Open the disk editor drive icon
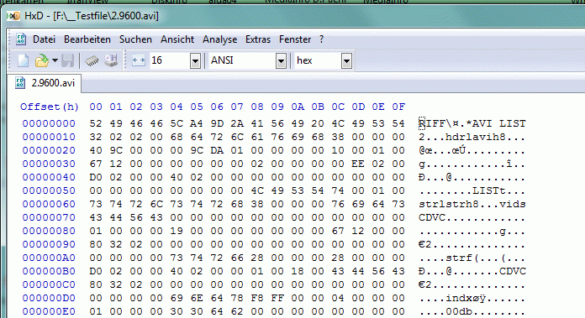Viewport: 585px width, 318px height. pyautogui.click(x=111, y=60)
